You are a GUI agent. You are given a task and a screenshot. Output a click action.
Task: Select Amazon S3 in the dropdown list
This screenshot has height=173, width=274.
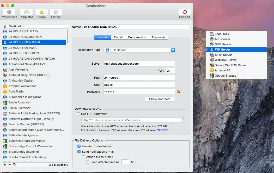click(222, 70)
